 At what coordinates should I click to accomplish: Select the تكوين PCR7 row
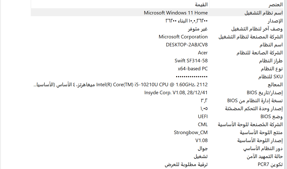pos(157,165)
